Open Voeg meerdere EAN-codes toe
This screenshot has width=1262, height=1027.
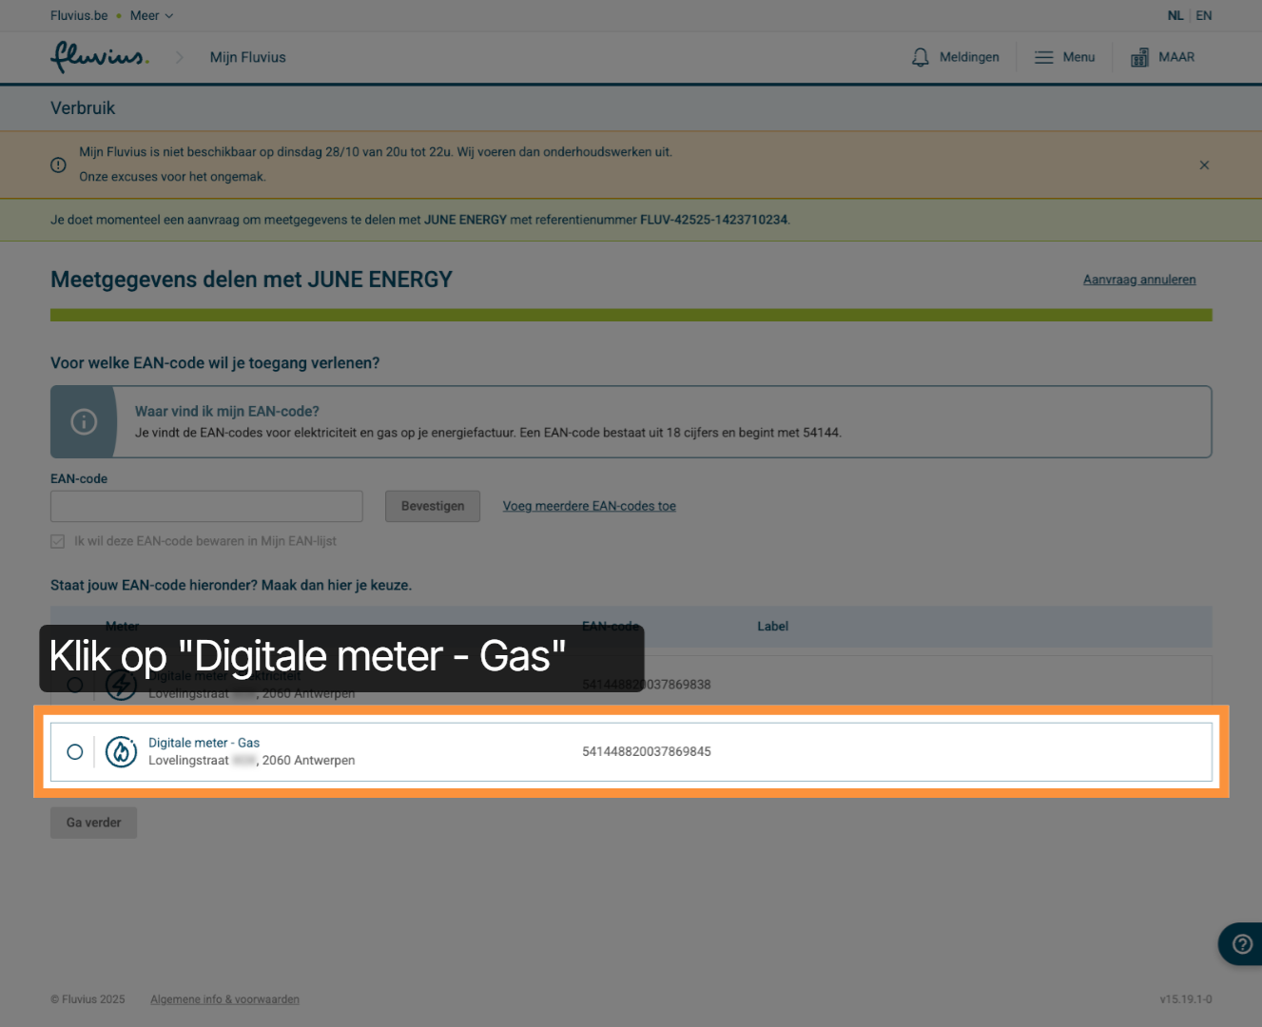(x=589, y=506)
